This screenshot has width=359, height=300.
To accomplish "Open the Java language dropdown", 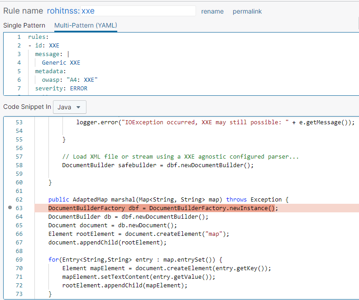I will point(69,107).
